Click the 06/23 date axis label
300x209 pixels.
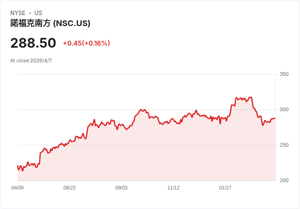click(69, 188)
